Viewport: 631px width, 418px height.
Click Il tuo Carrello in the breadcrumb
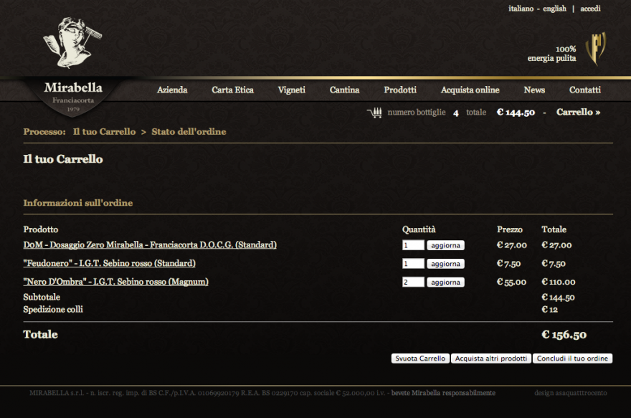tap(104, 131)
